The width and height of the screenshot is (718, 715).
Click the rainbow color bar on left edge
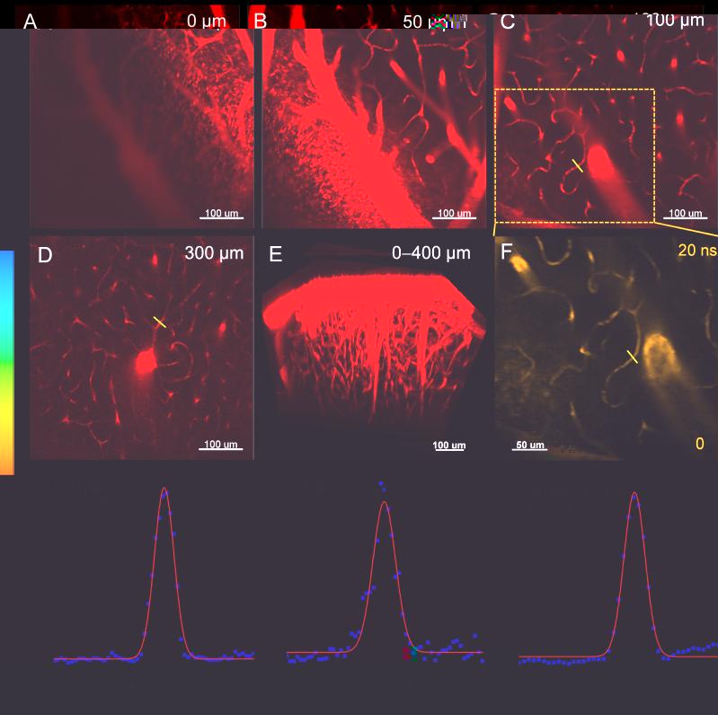(6, 361)
